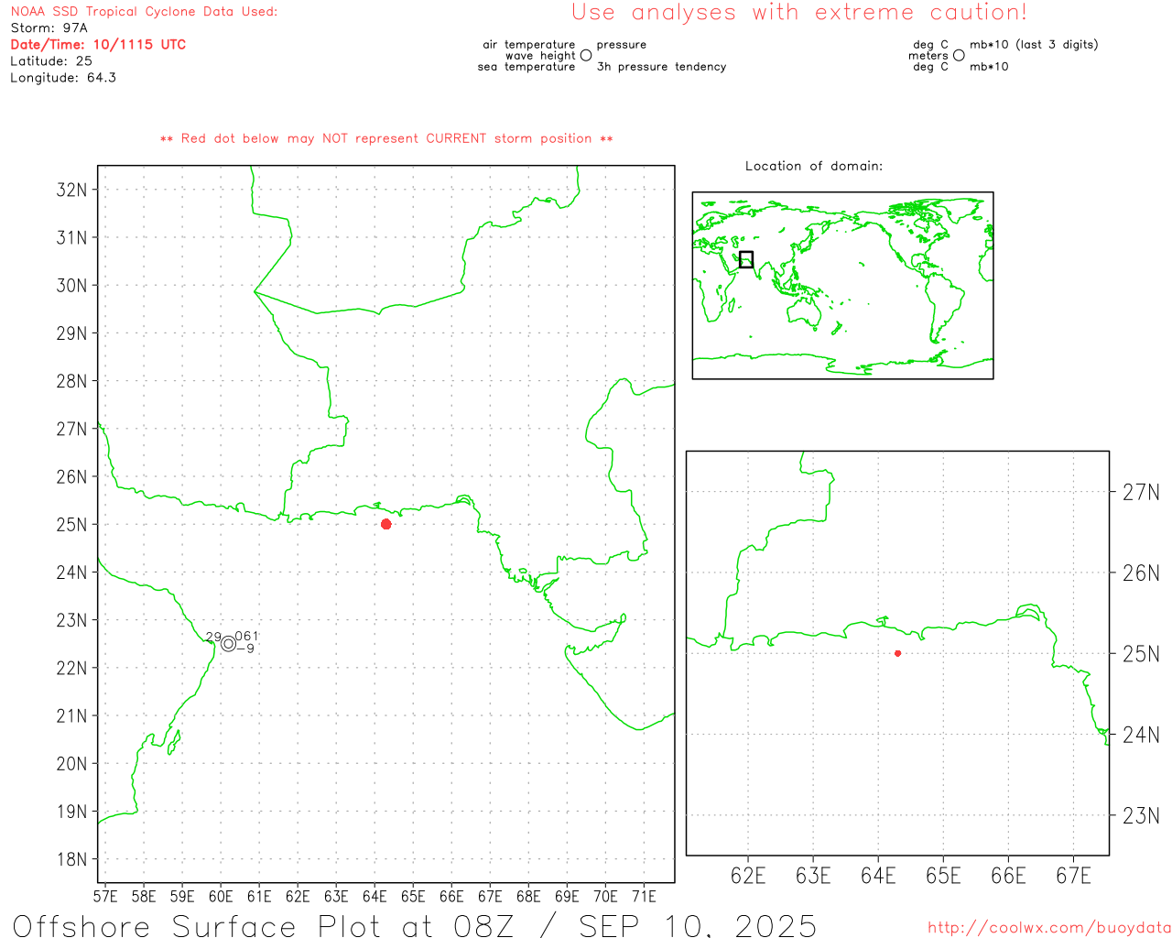Click the '62E' label on the inset map
Viewport: 1172px width, 938px height.
(748, 876)
